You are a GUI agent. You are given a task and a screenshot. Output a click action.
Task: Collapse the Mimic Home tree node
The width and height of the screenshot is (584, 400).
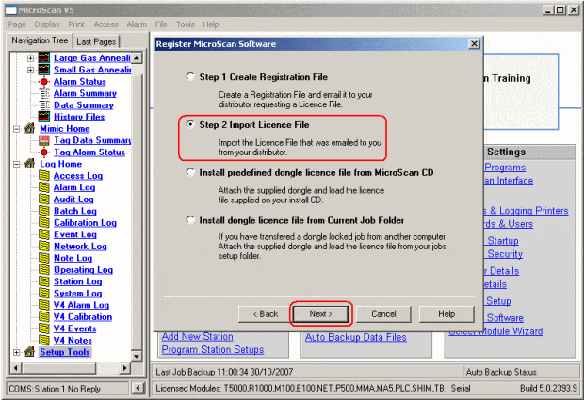pyautogui.click(x=16, y=129)
